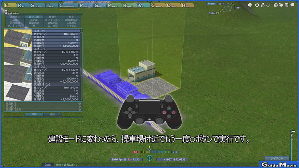Choose the 発電所 building category
This screenshot has width=299, height=168.
[x=52, y=17]
